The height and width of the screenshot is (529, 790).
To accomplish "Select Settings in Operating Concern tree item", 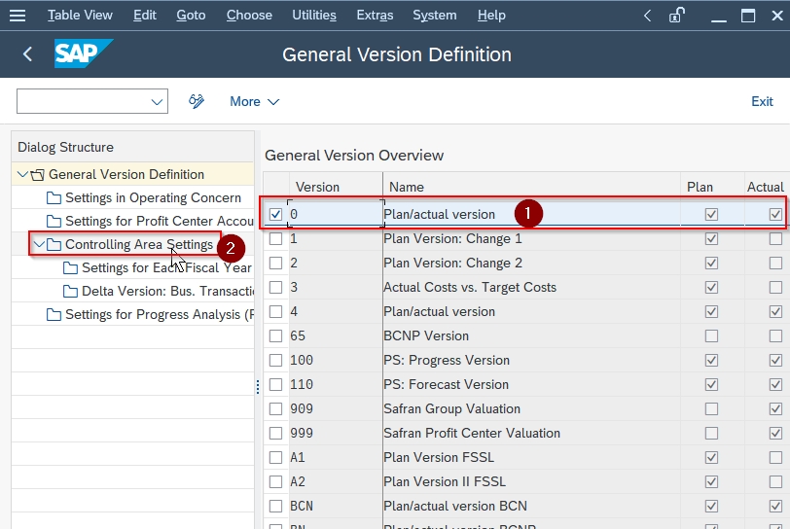I will point(153,198).
